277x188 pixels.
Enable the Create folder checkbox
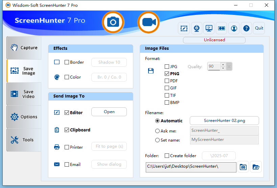[167, 155]
